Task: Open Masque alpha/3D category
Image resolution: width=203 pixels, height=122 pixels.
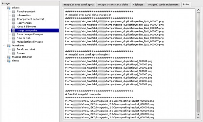Action: click(x=22, y=57)
